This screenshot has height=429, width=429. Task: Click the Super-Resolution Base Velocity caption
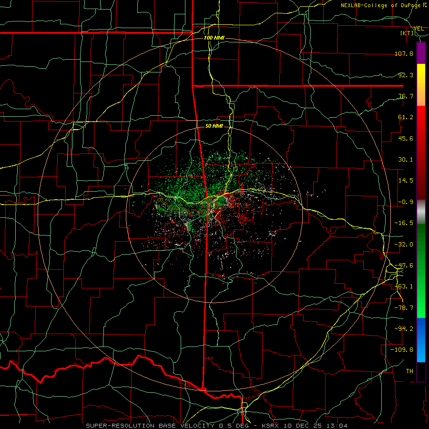[217, 426]
